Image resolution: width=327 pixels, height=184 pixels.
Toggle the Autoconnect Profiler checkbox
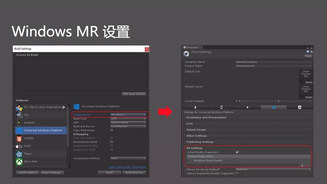point(112,146)
